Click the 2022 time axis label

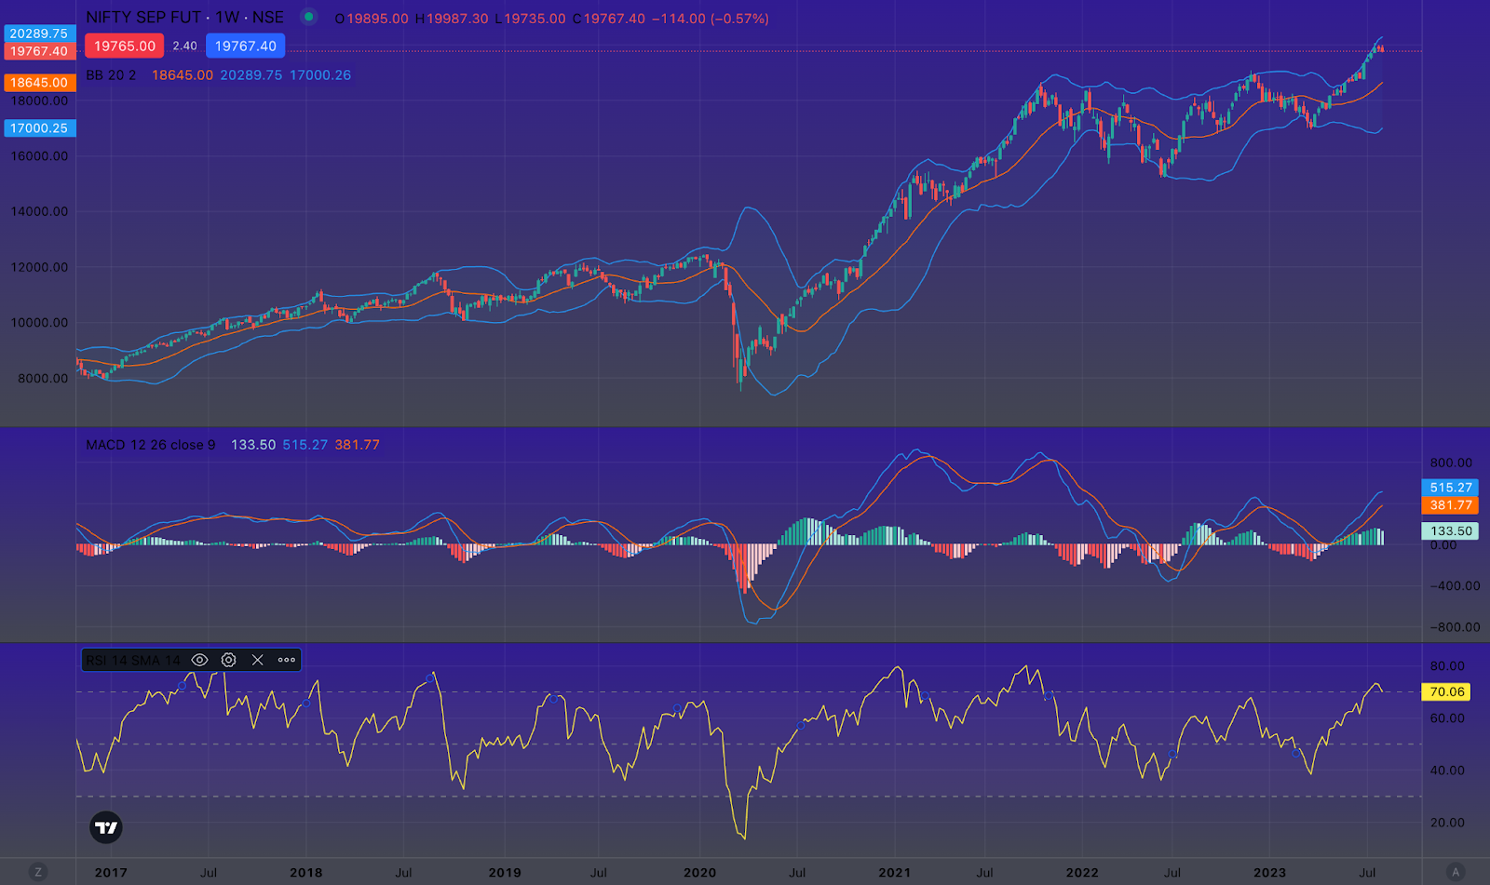1082,873
